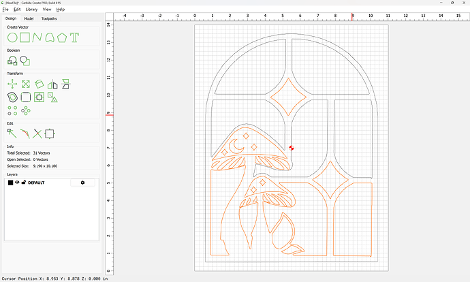
Task: Click the Boolean union icon
Action: click(x=12, y=61)
